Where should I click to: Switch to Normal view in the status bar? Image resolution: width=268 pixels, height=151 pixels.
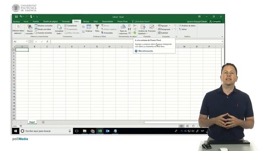tap(181, 126)
